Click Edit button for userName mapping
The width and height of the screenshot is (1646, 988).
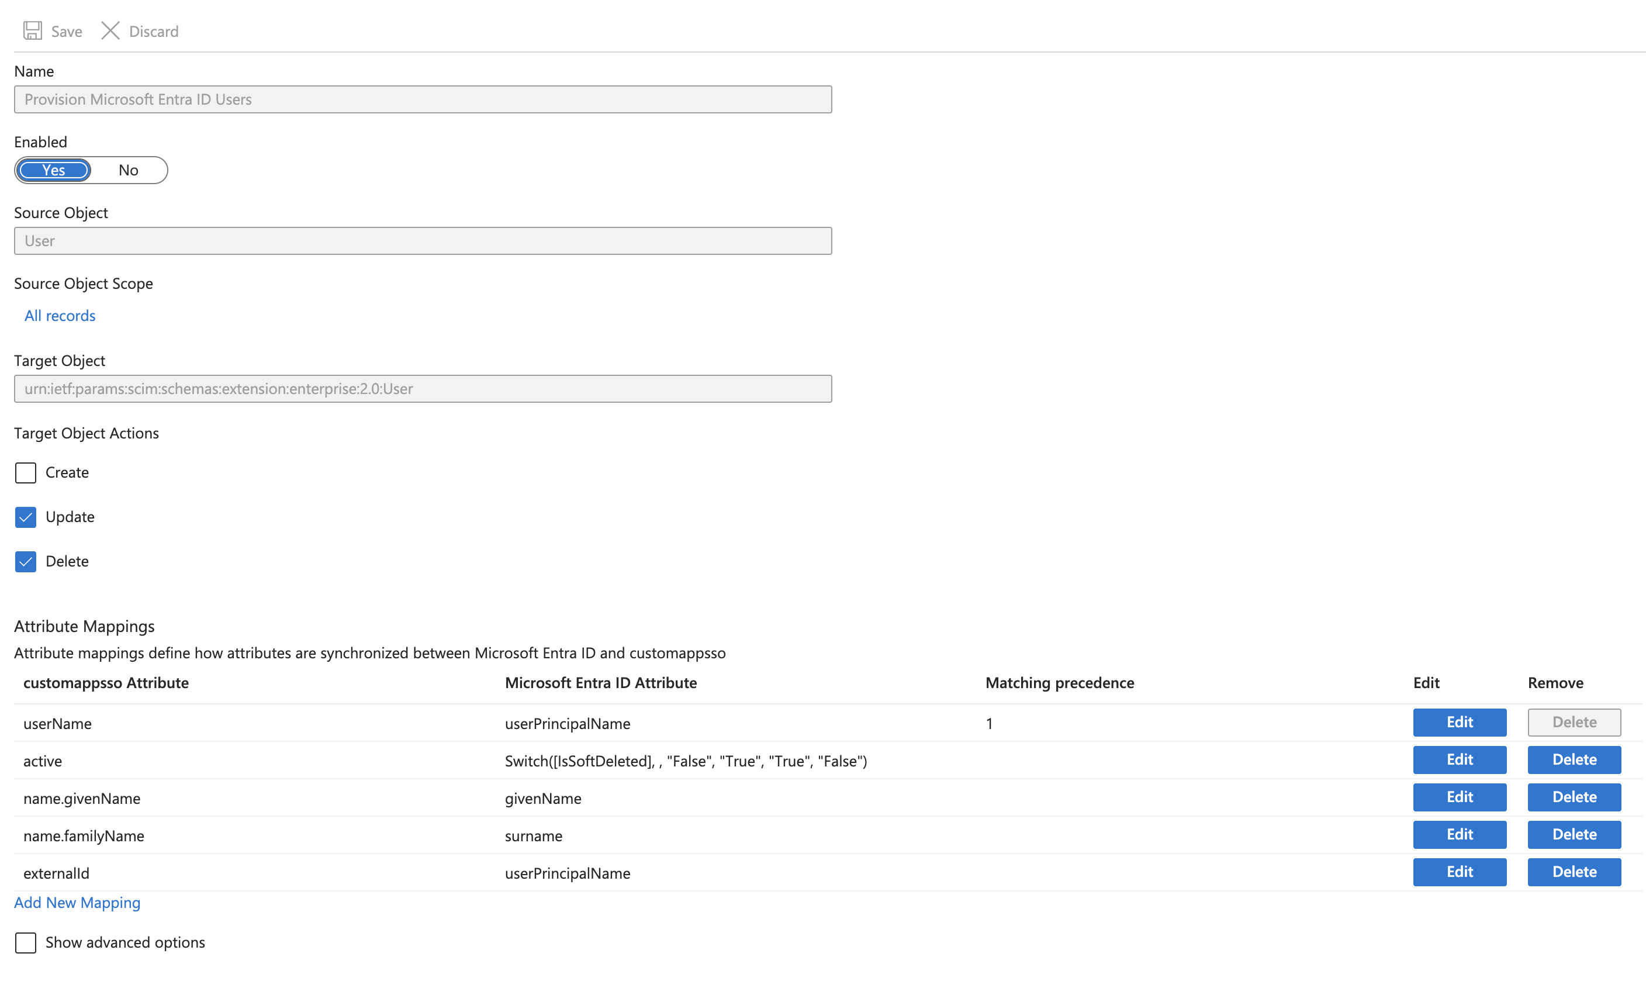pyautogui.click(x=1460, y=721)
